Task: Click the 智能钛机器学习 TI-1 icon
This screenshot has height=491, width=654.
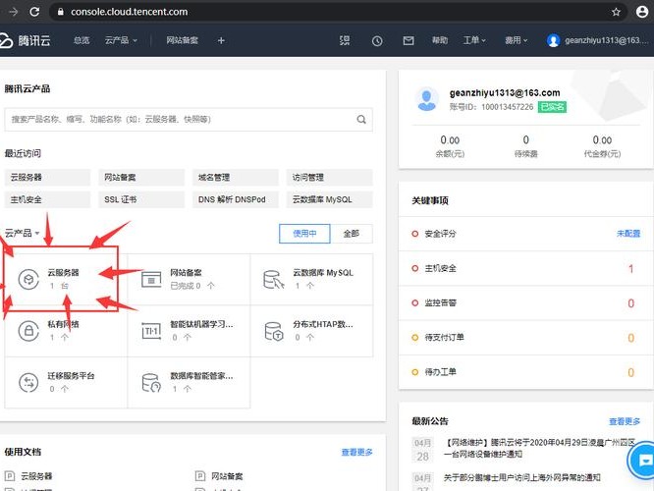Action: click(x=151, y=331)
